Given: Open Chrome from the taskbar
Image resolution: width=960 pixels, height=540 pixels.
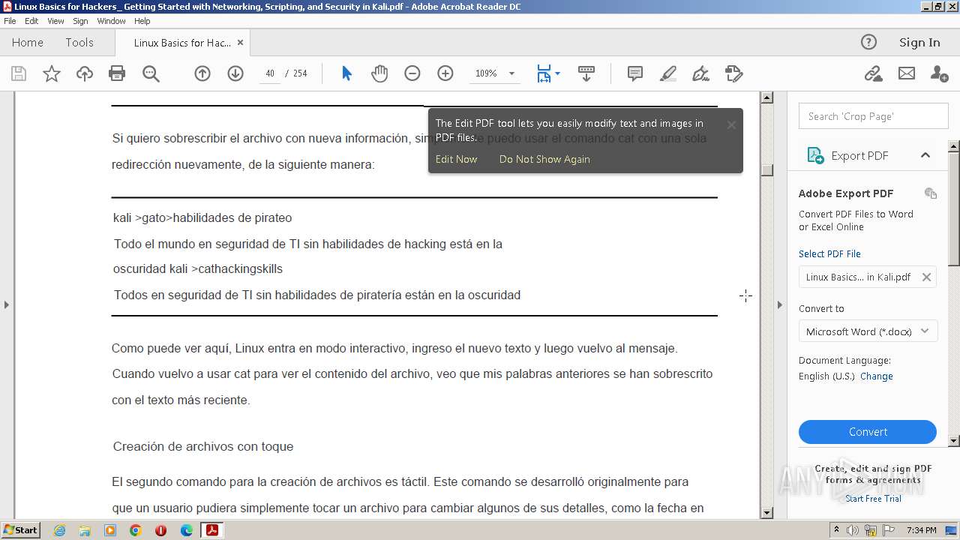Looking at the screenshot, I should (x=135, y=530).
